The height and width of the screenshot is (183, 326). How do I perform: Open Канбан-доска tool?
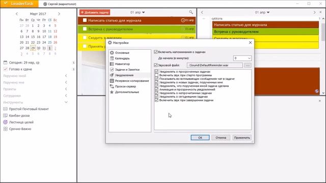(19, 115)
